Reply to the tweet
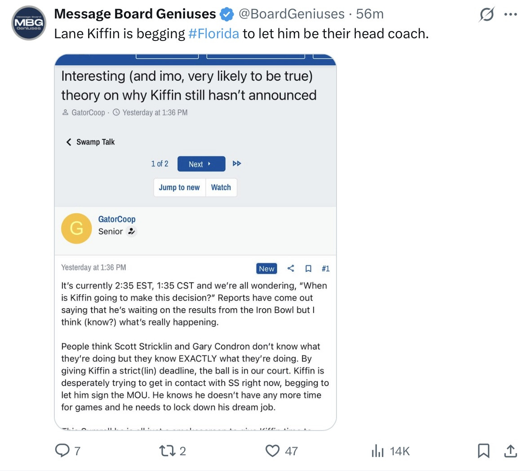Image resolution: width=531 pixels, height=471 pixels. (62, 450)
